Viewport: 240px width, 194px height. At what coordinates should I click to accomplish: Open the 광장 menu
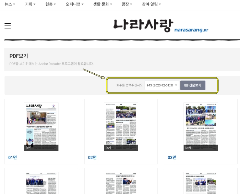[127, 4]
